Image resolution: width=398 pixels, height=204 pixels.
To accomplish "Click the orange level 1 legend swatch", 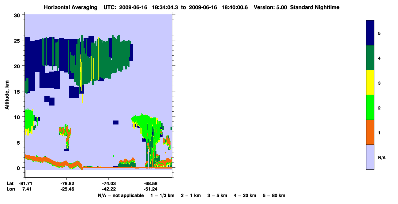I will click(370, 132).
